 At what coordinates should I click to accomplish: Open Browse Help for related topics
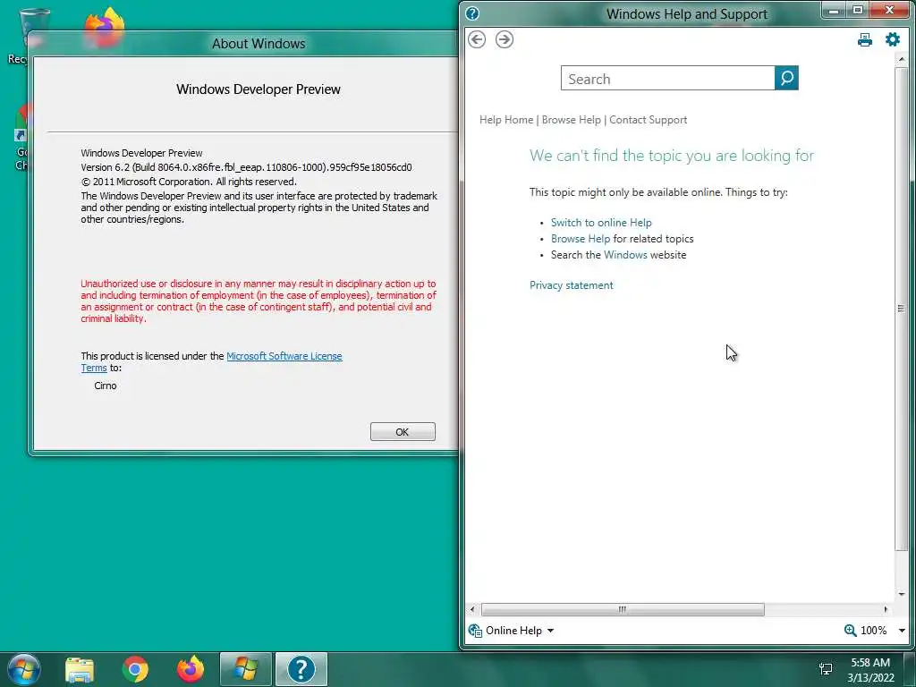tap(580, 239)
